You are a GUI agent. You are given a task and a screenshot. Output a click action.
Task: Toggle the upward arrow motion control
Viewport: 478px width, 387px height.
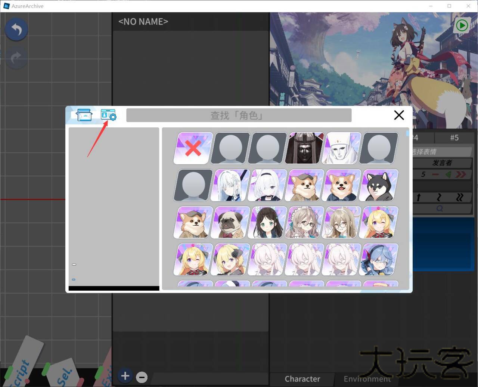tap(418, 197)
